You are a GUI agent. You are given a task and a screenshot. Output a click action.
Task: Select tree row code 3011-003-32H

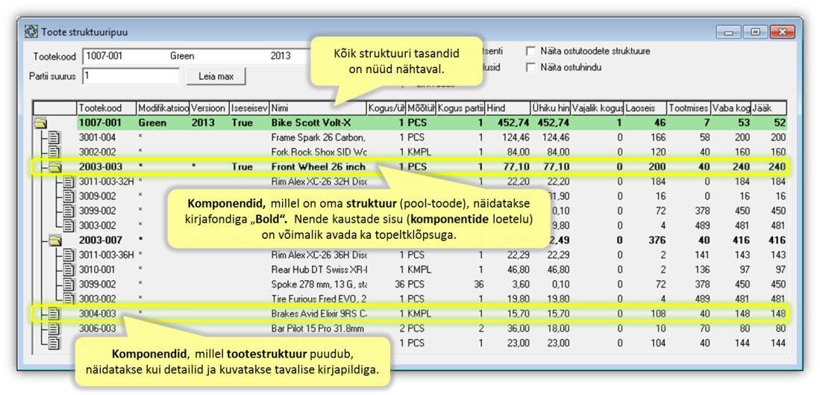[107, 181]
